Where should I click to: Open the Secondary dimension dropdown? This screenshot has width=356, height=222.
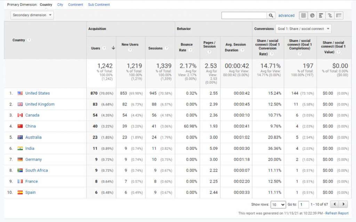[32, 15]
